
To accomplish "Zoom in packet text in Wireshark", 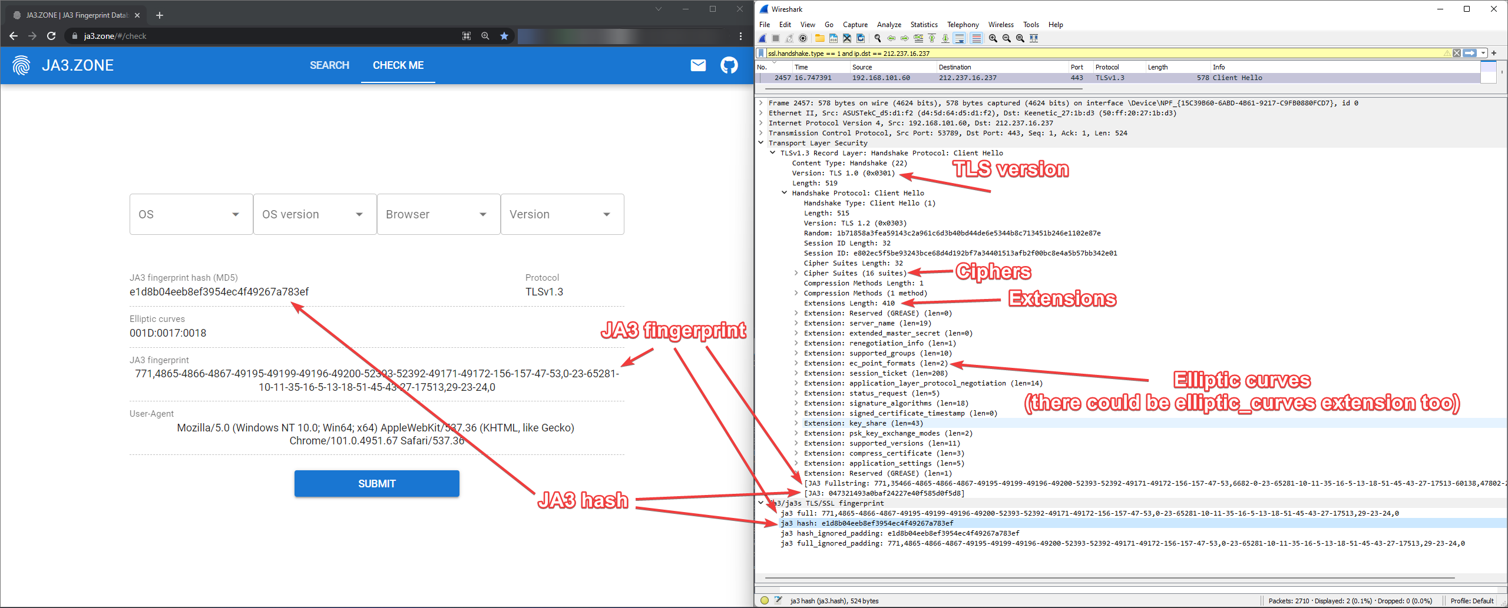I will point(993,38).
